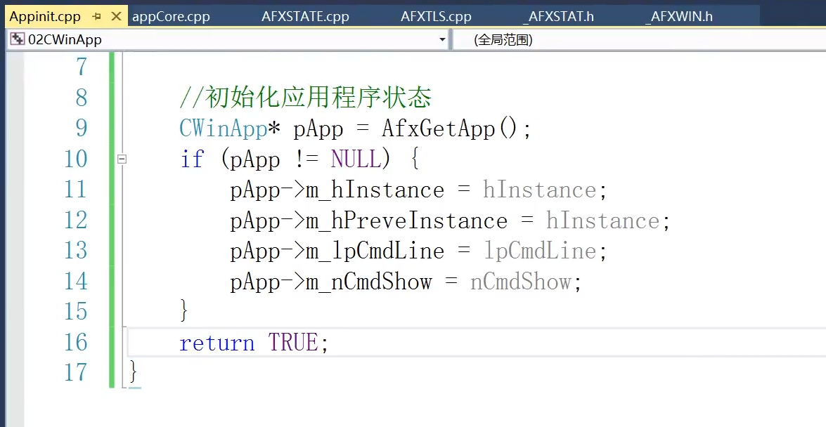Click m_nCmdShow on line 14

(369, 281)
